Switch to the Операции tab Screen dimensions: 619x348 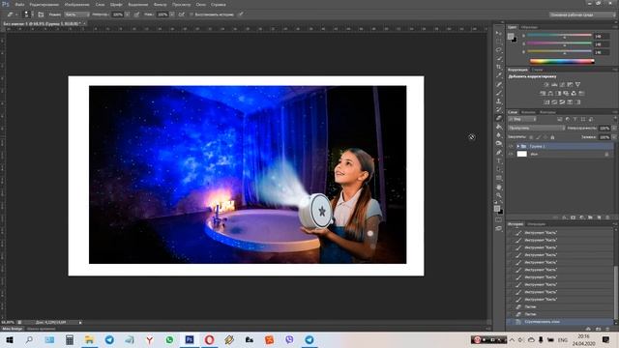pos(536,224)
